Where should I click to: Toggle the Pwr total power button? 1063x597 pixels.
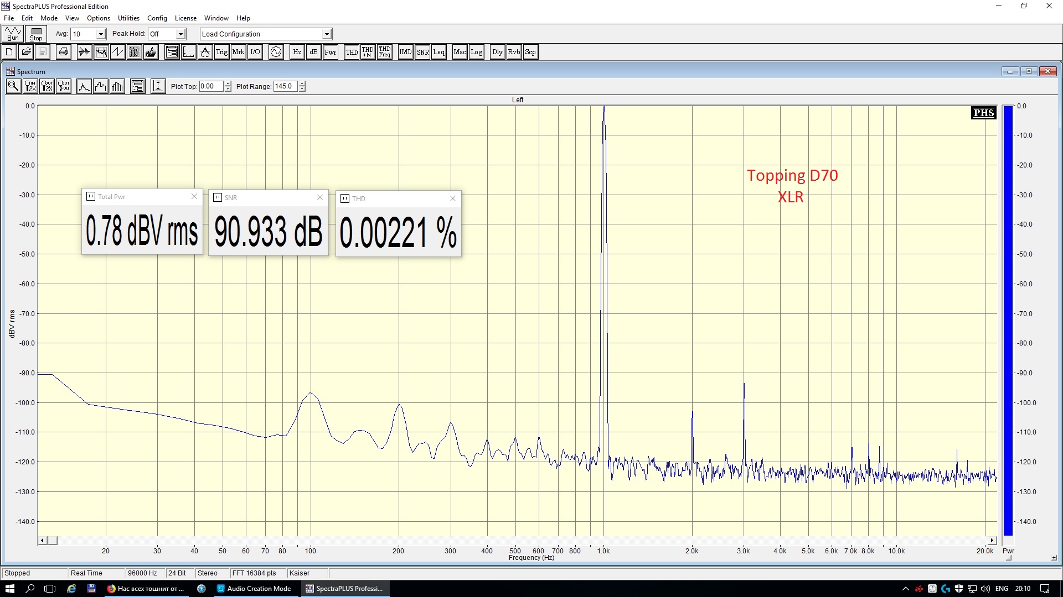point(331,52)
